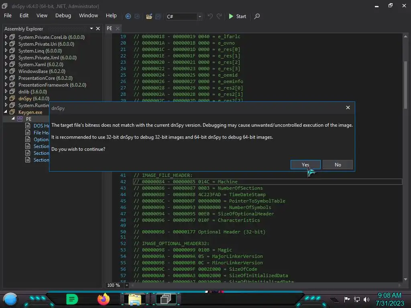Click Yes to continue debugging

(x=305, y=164)
